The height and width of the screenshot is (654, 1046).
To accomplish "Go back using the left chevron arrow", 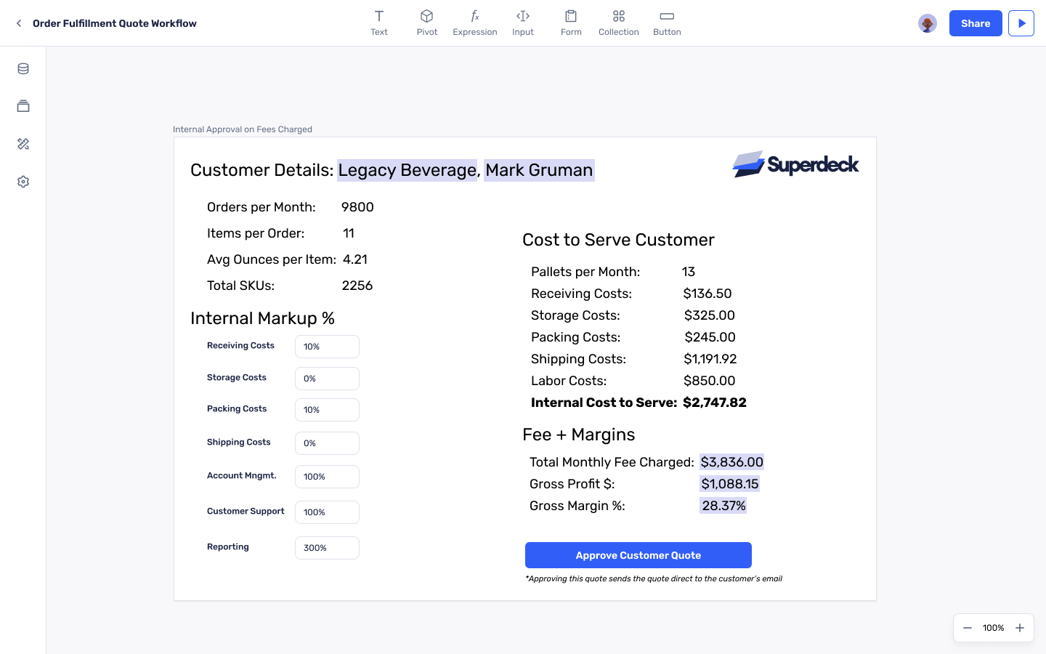I will [x=19, y=23].
